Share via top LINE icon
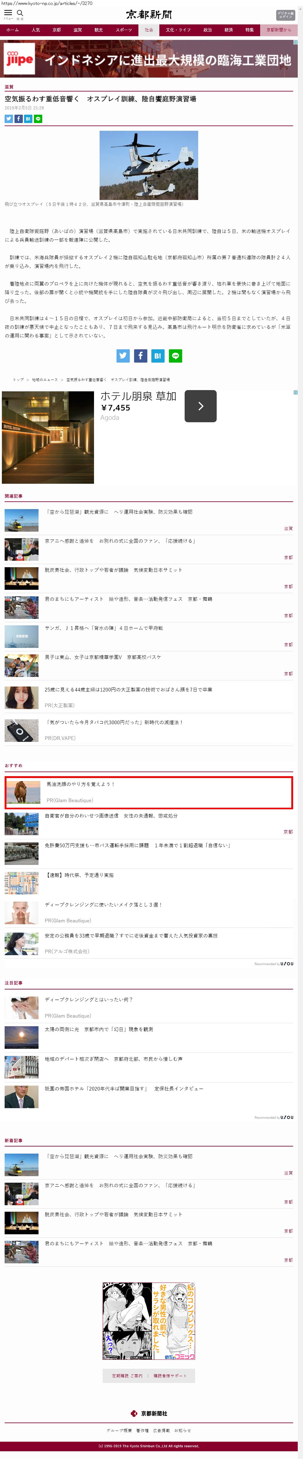 [38, 119]
